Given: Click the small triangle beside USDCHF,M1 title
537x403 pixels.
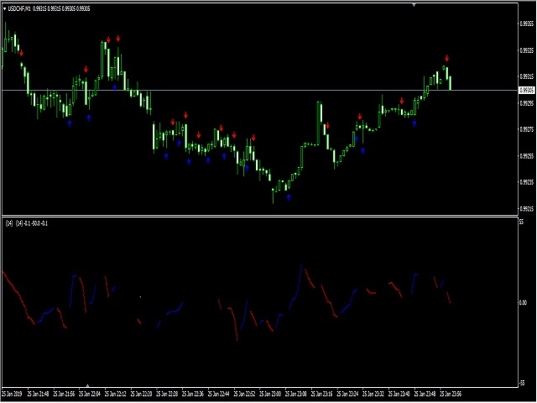Looking at the screenshot, I should coord(4,9).
